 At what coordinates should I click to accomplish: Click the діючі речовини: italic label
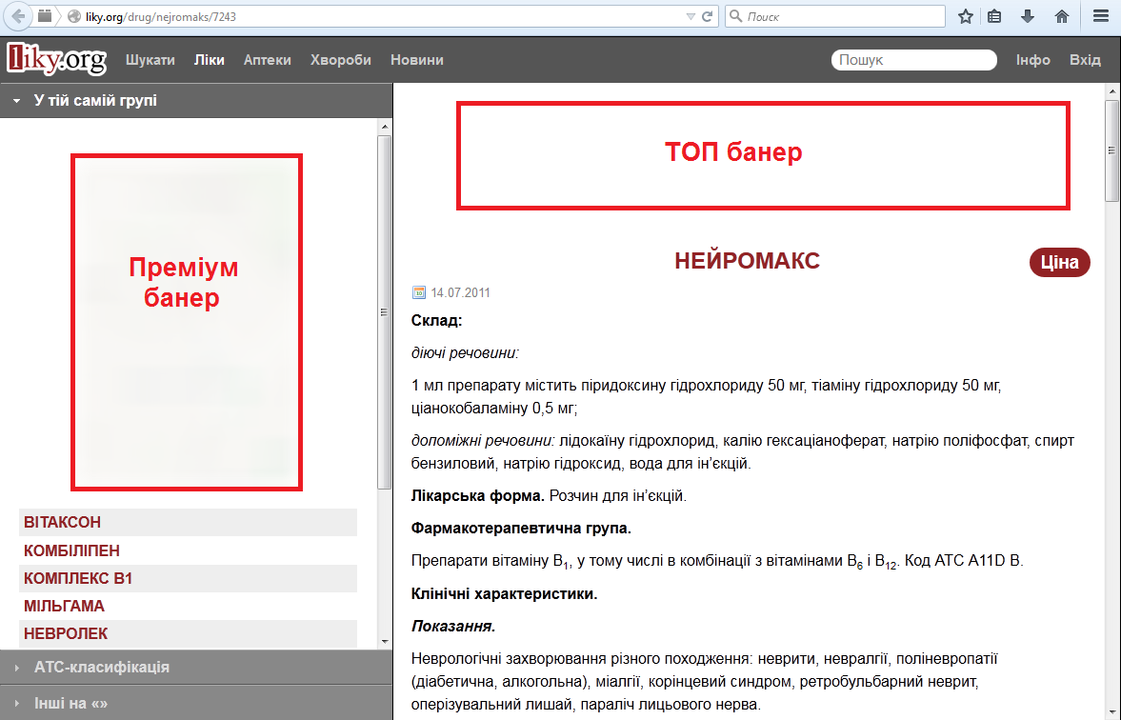pos(465,353)
